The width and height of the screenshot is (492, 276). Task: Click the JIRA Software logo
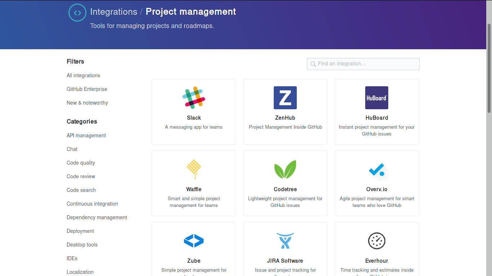pyautogui.click(x=285, y=241)
